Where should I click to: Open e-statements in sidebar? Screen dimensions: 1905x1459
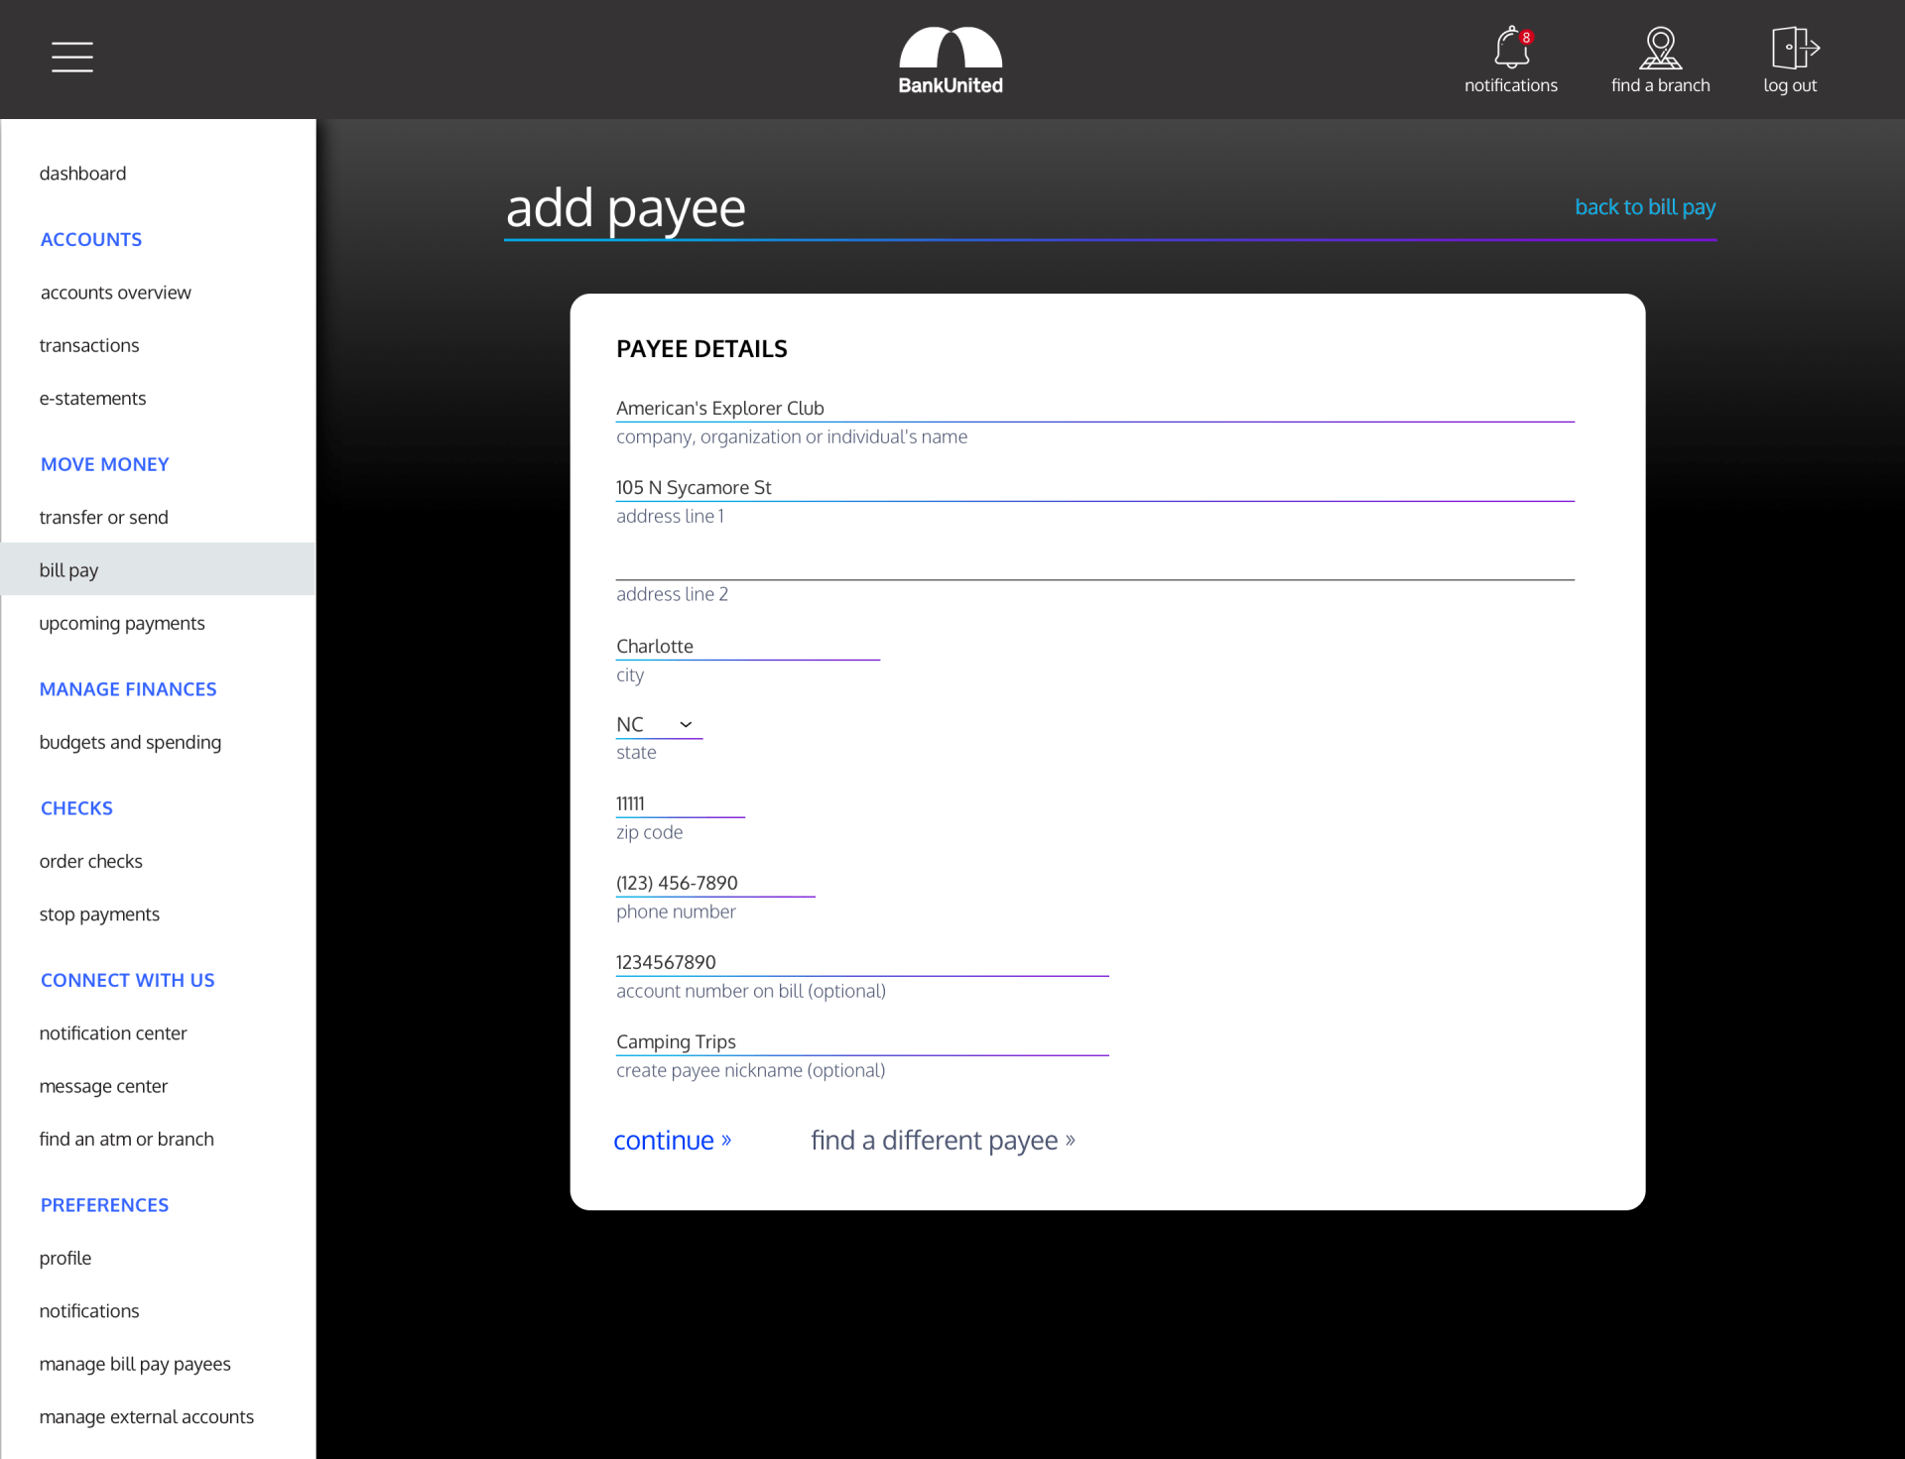coord(92,399)
